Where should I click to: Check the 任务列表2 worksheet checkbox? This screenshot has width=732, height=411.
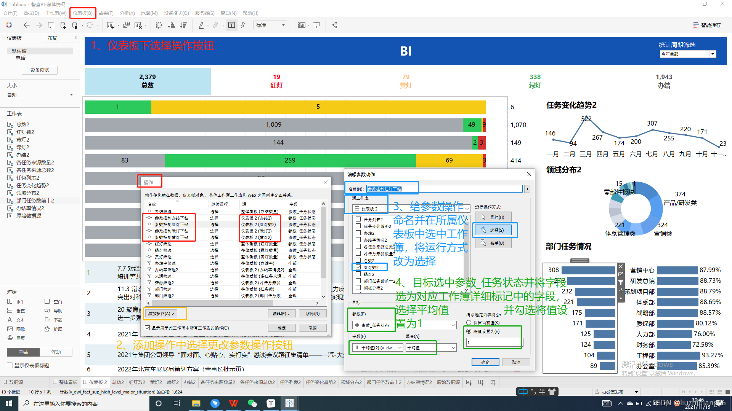(358, 219)
